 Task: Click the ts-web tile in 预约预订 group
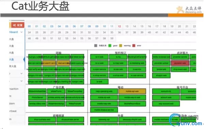point(99,82)
